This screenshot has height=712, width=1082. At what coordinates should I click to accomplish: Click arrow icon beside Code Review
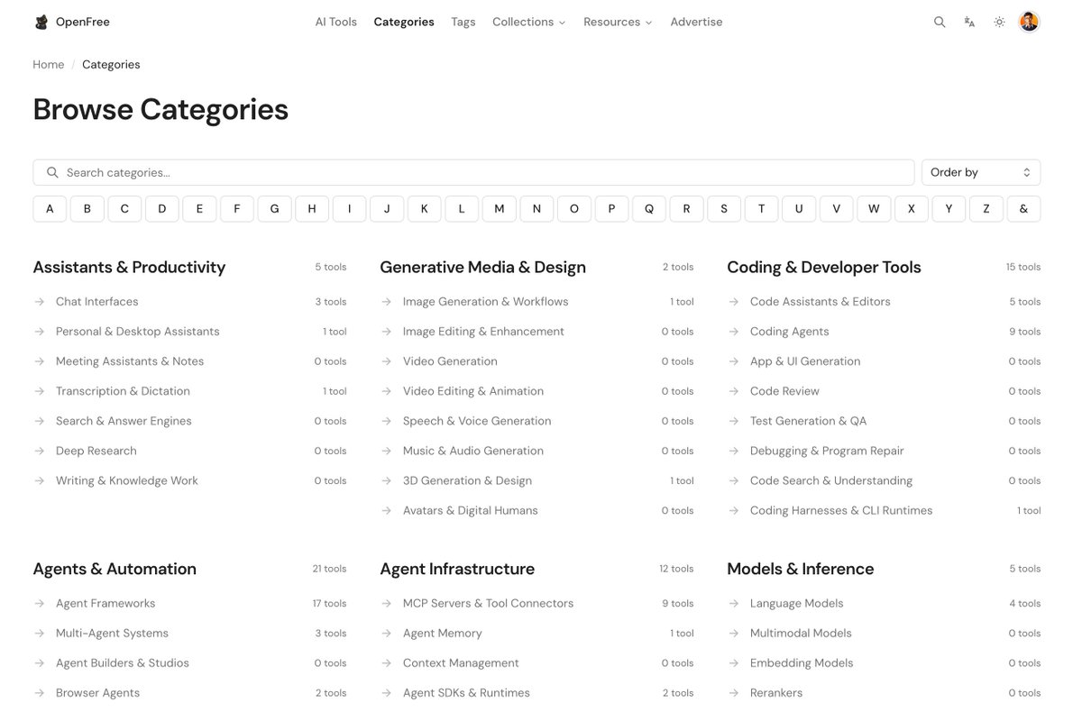[x=734, y=391]
